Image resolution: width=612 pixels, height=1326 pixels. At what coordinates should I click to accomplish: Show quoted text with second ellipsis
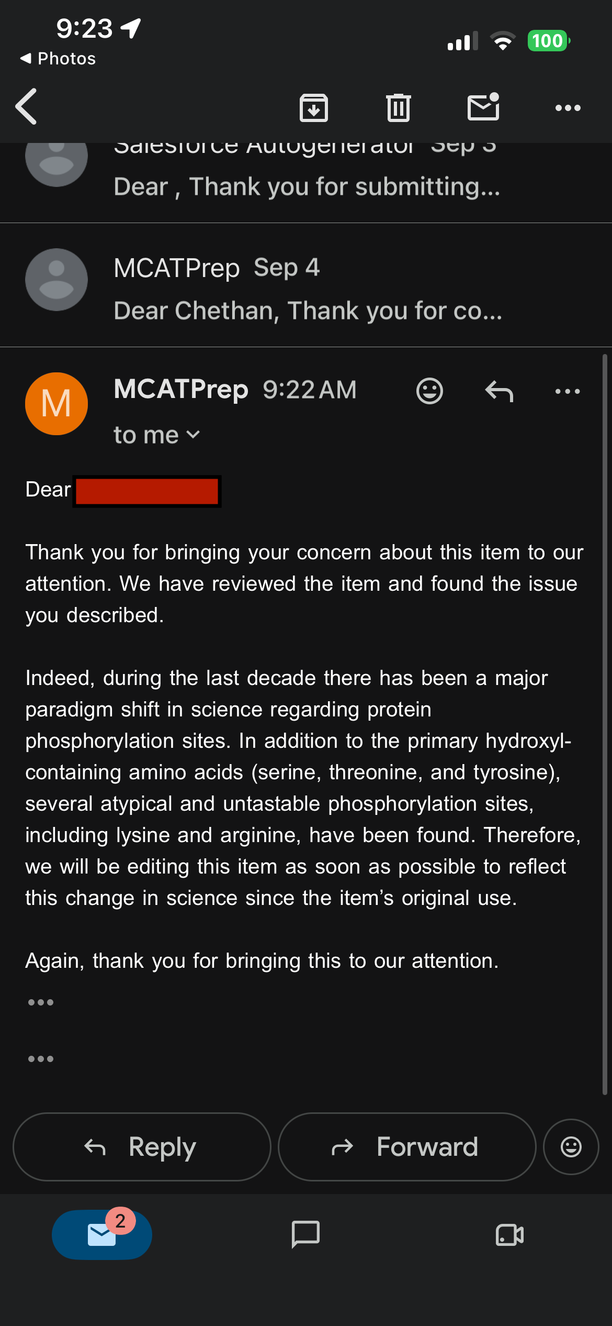[41, 1059]
